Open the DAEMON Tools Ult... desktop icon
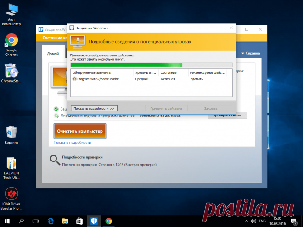 point(11,168)
